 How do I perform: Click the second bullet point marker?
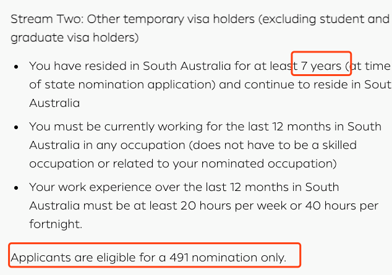point(17,126)
